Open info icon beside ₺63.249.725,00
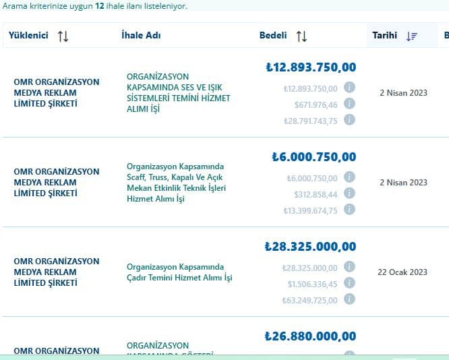Viewport: 449px width, 360px height. (349, 299)
